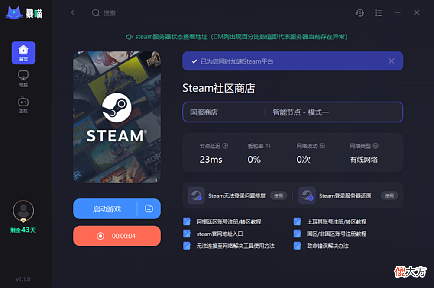Viewport: 434px width, 288px height.
Task: Click document icon beside 国区/非国区账号注册教程
Action: point(297,234)
